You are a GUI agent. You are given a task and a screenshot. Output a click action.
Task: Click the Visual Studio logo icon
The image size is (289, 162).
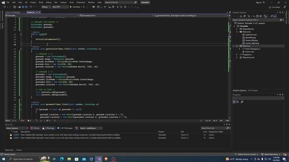[3, 3]
